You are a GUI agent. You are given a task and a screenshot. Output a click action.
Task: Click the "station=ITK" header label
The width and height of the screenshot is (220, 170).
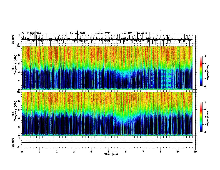click(102, 33)
